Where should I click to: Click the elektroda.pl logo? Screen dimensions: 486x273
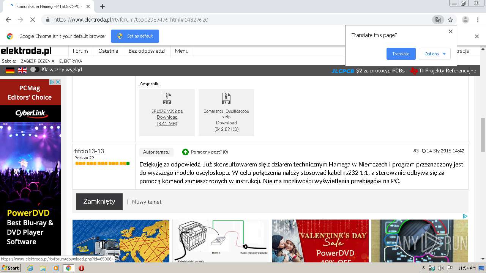tap(26, 51)
